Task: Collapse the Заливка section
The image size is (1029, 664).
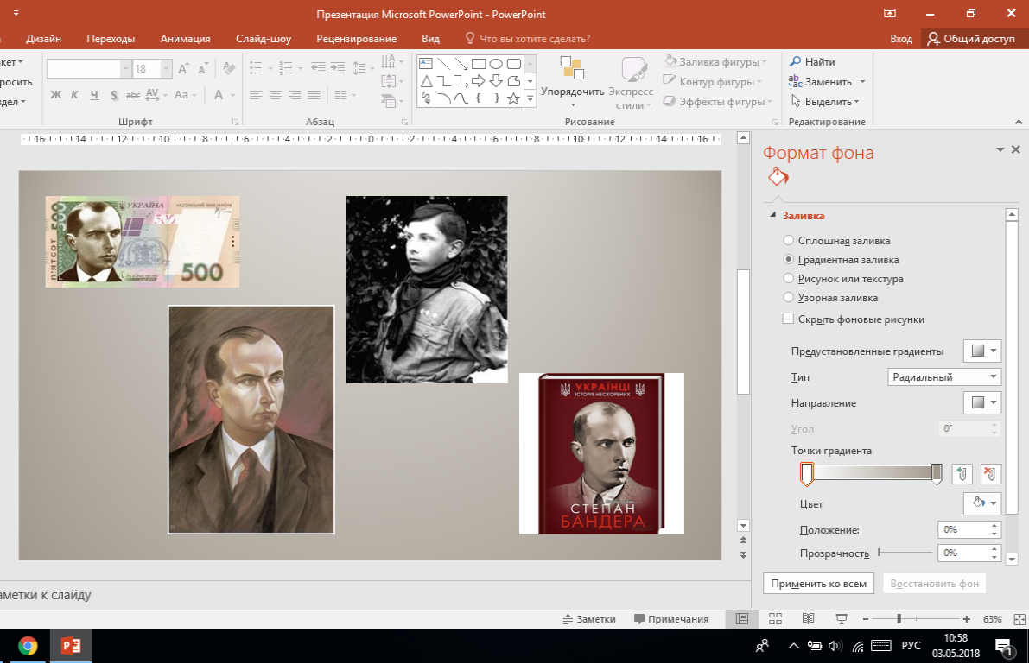Action: [773, 215]
